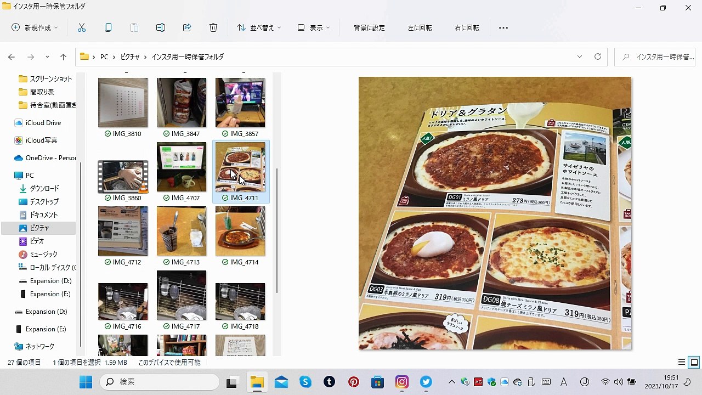Select IMG_4714 thumbnail

pos(240,231)
